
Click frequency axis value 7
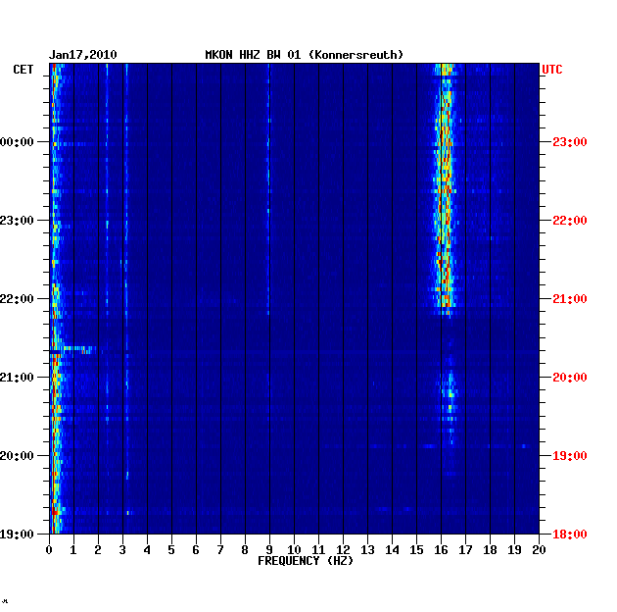(220, 550)
